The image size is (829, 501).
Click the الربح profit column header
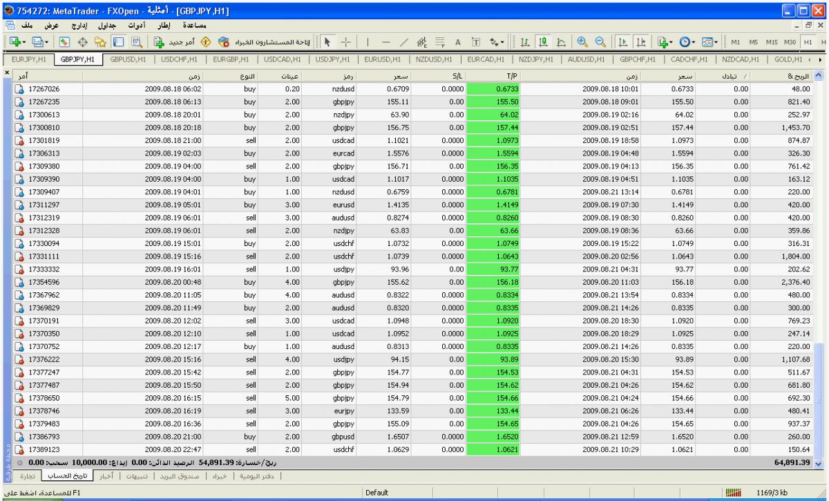click(x=794, y=74)
